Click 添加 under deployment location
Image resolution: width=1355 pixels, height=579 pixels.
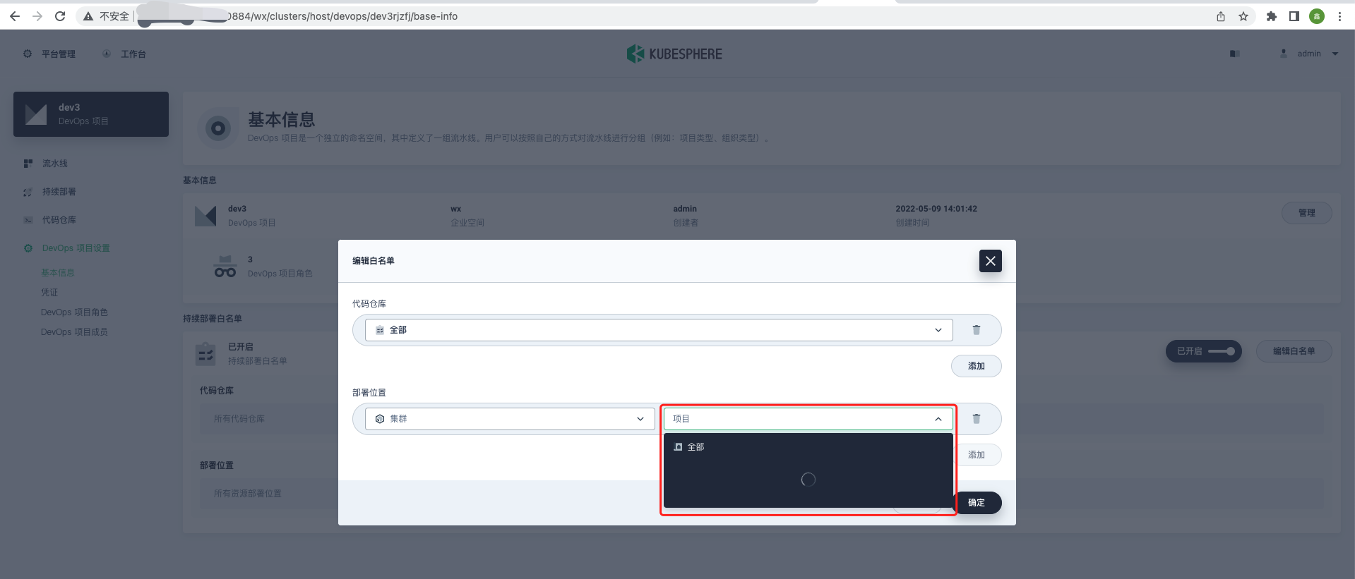[977, 455]
